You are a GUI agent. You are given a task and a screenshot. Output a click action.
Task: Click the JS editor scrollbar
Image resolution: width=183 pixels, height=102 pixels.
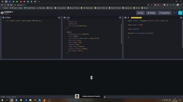(x=182, y=33)
